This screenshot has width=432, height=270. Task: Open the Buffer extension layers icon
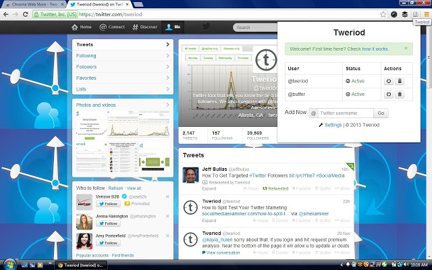point(404,13)
